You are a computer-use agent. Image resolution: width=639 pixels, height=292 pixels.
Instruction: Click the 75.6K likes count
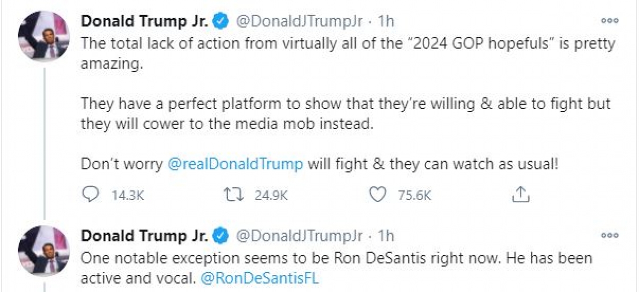pyautogui.click(x=415, y=196)
